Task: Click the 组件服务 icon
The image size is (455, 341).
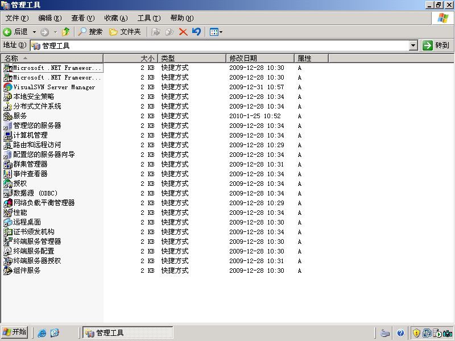Action: pyautogui.click(x=7, y=271)
